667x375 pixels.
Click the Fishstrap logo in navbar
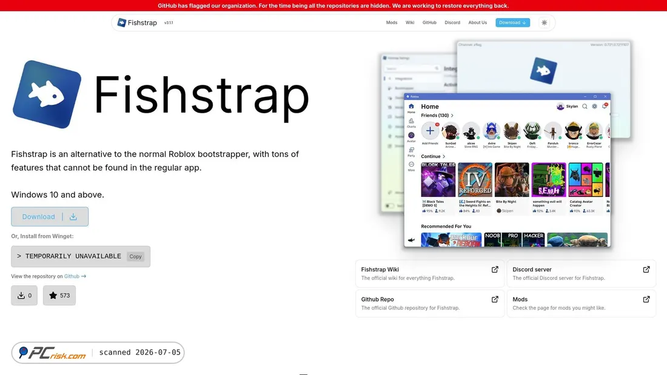point(137,22)
